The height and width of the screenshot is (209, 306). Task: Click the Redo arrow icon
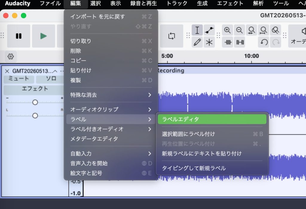pyautogui.click(x=276, y=42)
